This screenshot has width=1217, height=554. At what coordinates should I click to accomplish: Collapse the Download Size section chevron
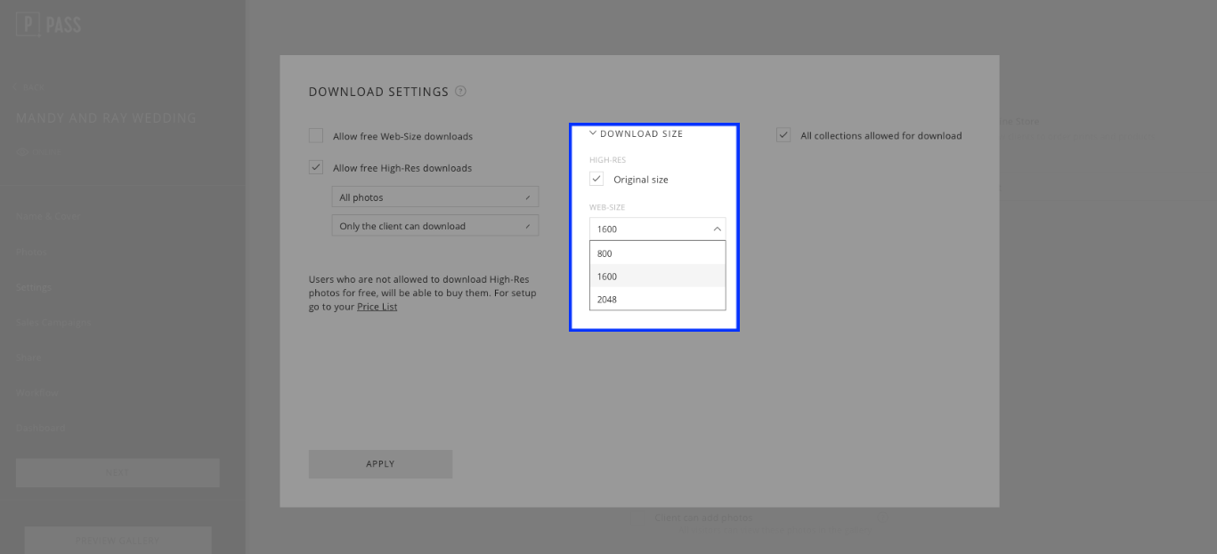[x=593, y=133]
